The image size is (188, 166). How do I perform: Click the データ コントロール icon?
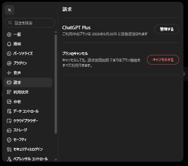click(x=9, y=111)
